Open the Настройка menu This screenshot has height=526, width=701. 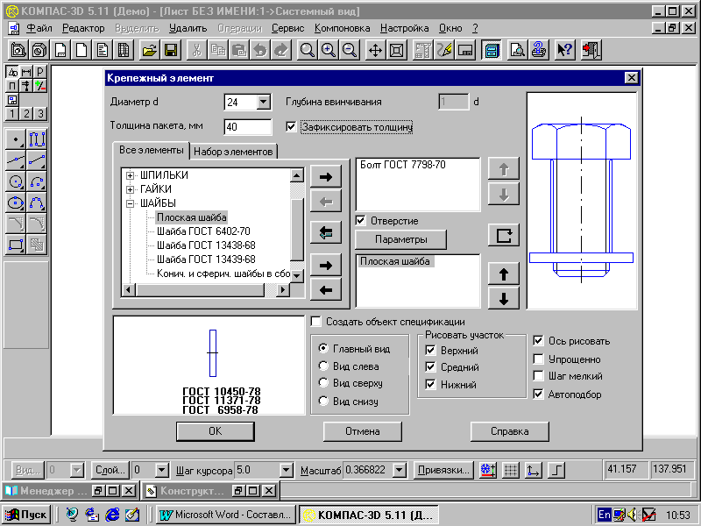(404, 28)
